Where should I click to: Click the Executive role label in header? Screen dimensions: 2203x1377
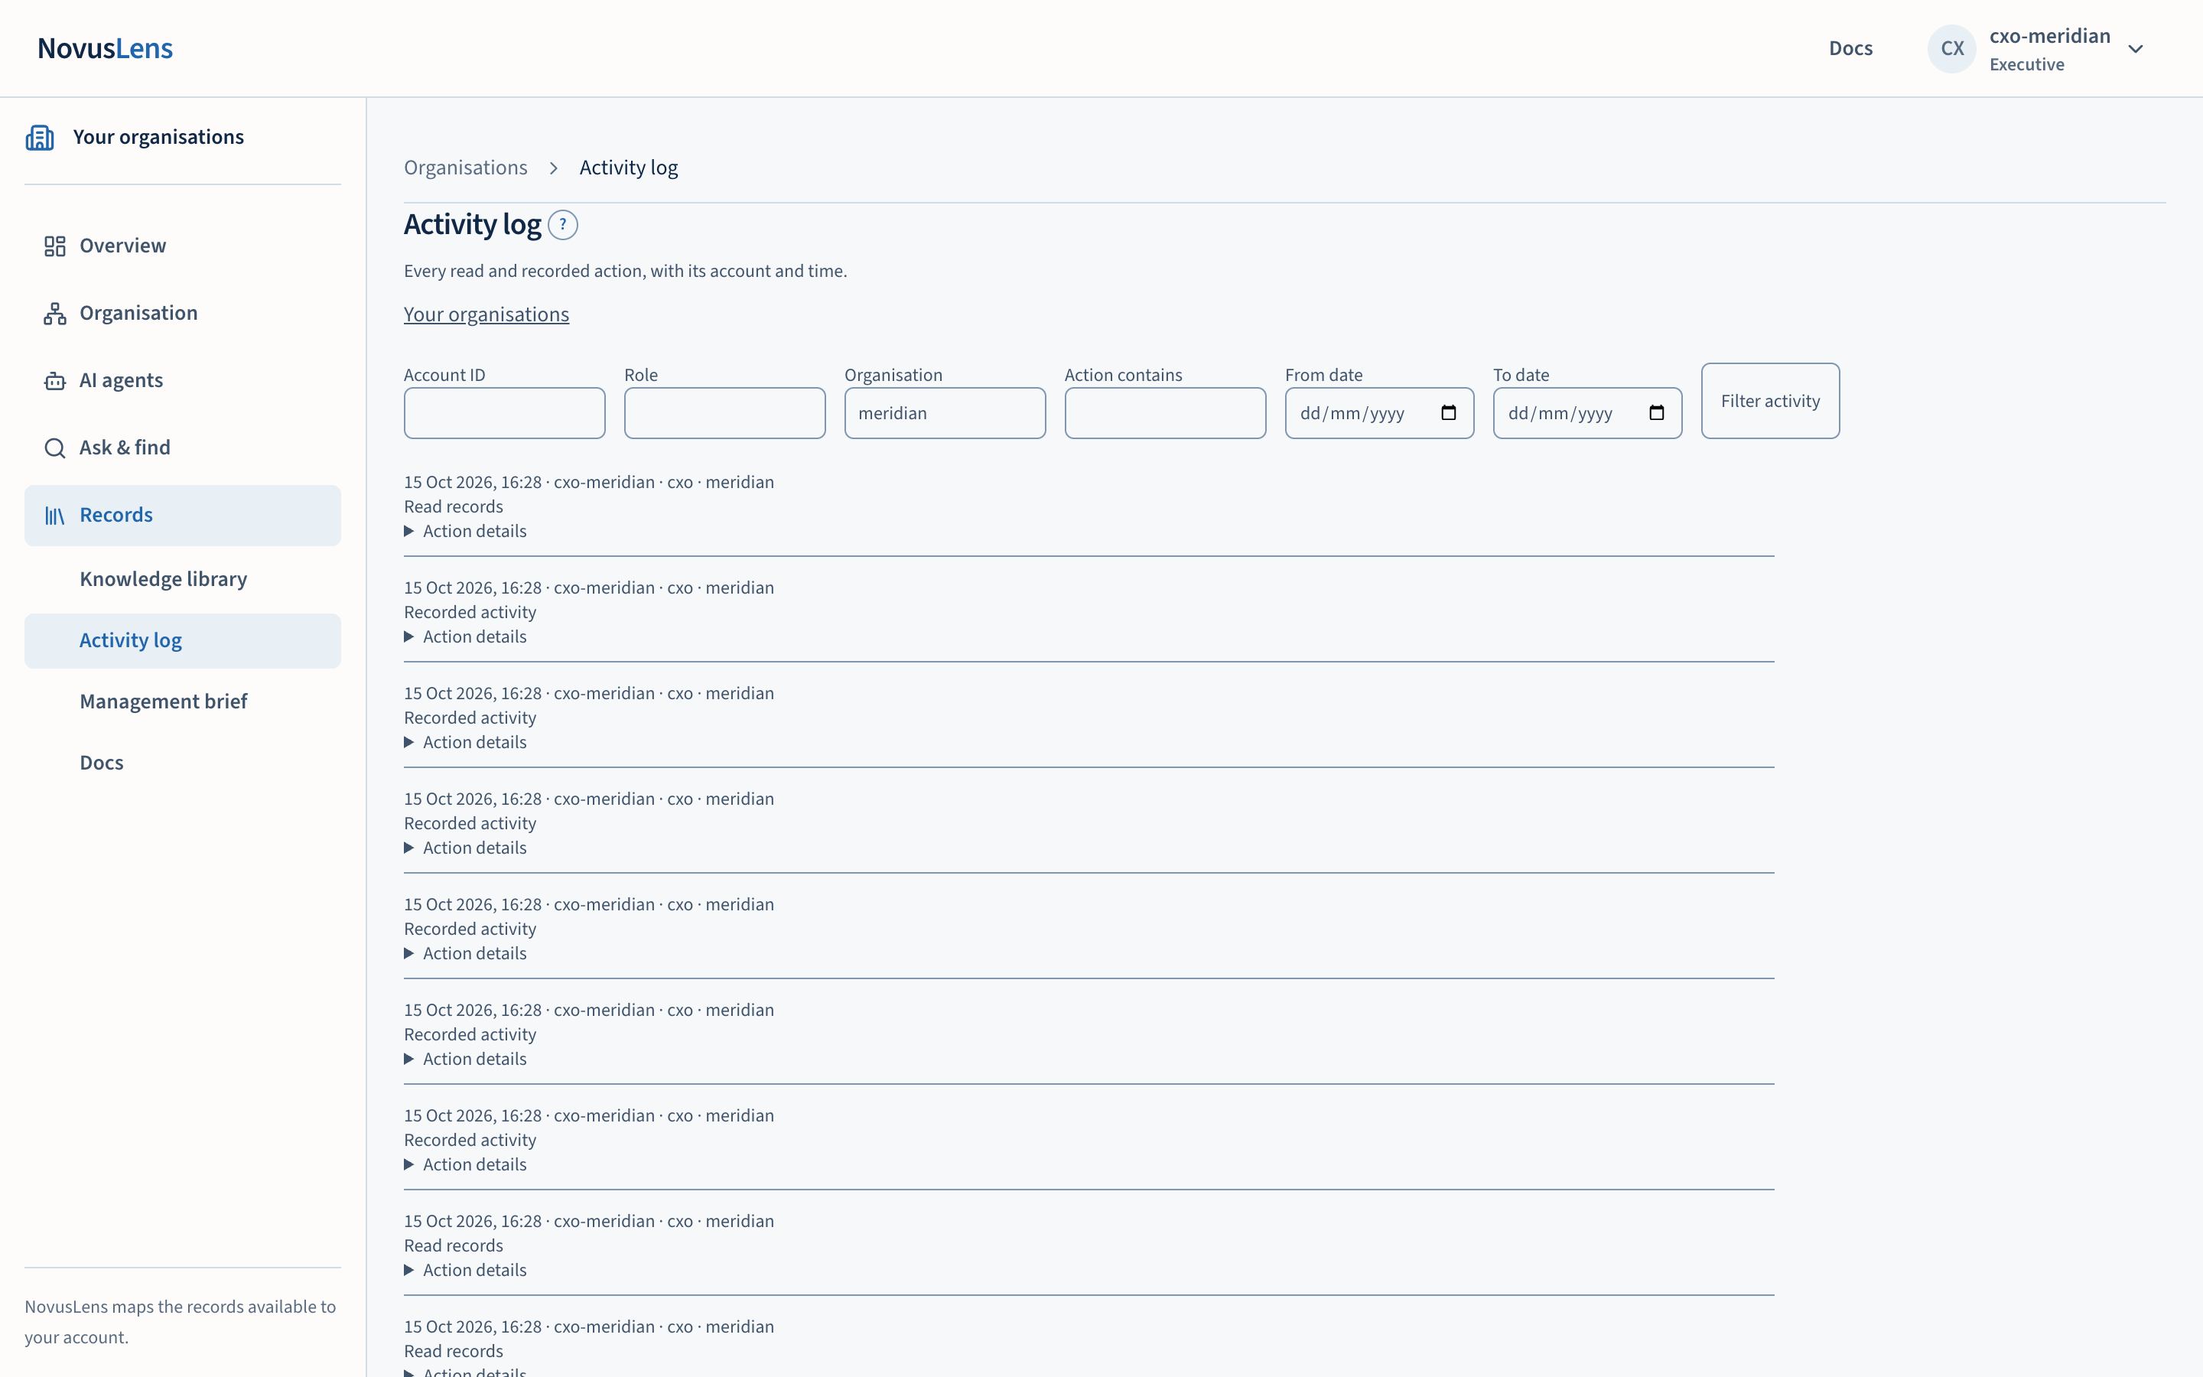tap(2026, 65)
